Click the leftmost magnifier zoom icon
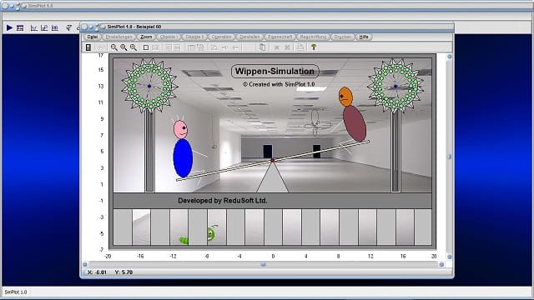The width and height of the screenshot is (534, 300). click(113, 47)
